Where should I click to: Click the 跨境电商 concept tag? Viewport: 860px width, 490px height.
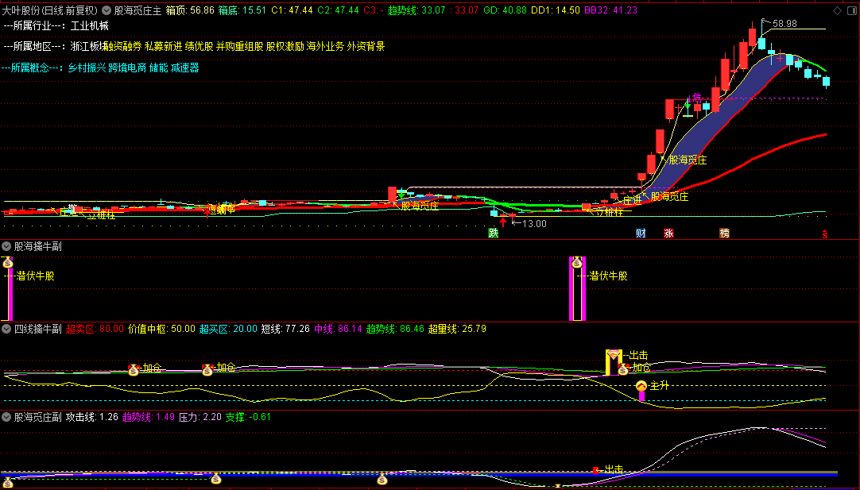click(127, 68)
